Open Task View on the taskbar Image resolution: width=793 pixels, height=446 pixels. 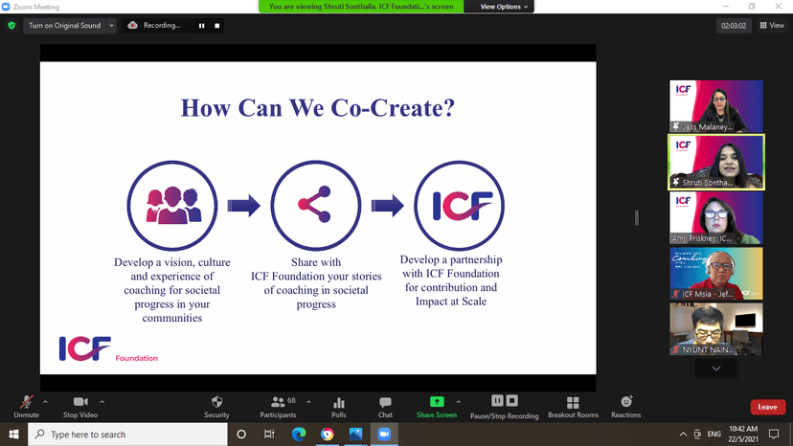click(269, 435)
